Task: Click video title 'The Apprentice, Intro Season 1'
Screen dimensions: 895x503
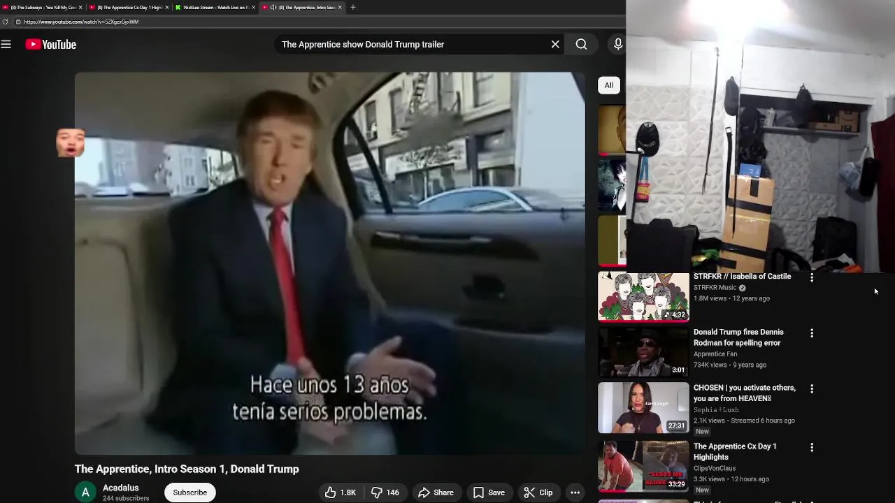Action: tap(187, 469)
